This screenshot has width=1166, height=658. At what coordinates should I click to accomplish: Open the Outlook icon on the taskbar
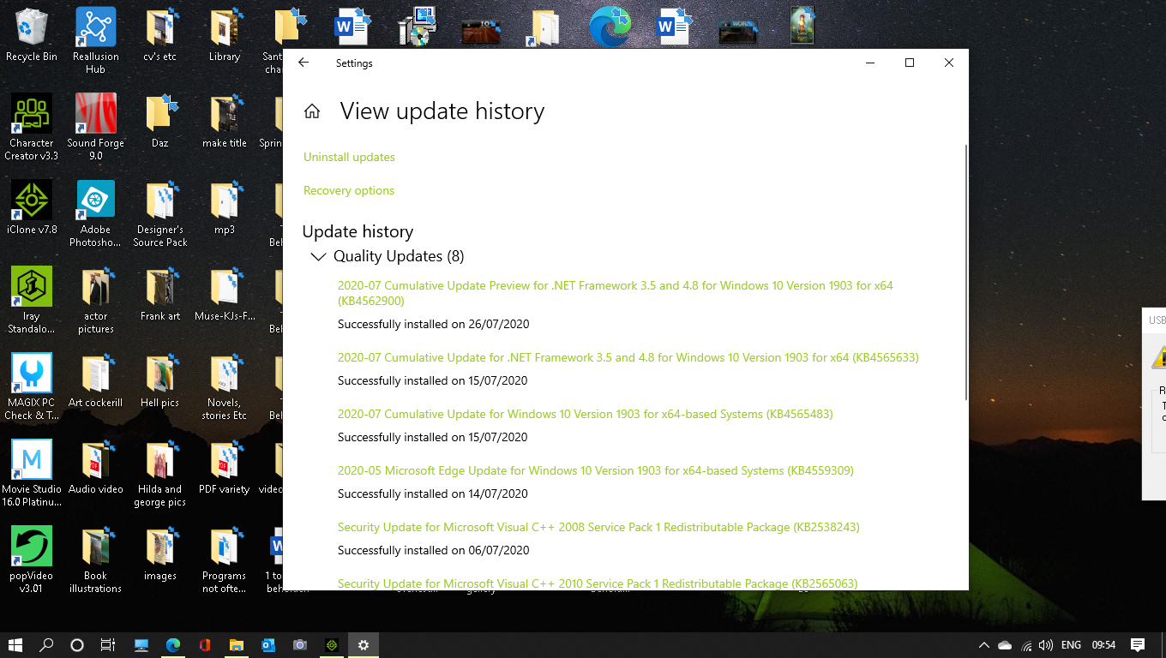pyautogui.click(x=267, y=645)
